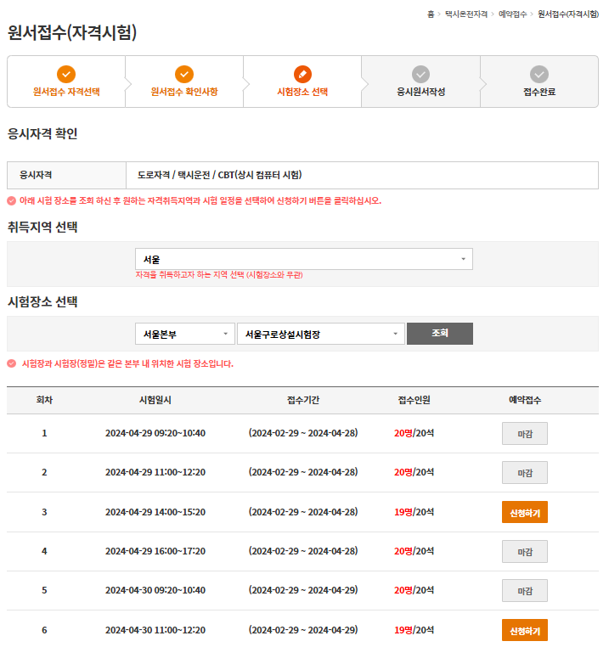This screenshot has height=647, width=609.
Task: Select the 접수완료 step label
Action: coord(539,92)
